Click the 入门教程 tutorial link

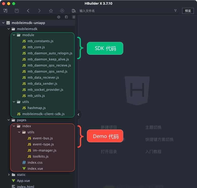pos(153,152)
